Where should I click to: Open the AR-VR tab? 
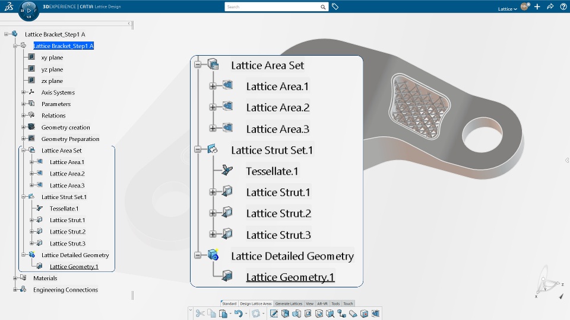(x=322, y=303)
